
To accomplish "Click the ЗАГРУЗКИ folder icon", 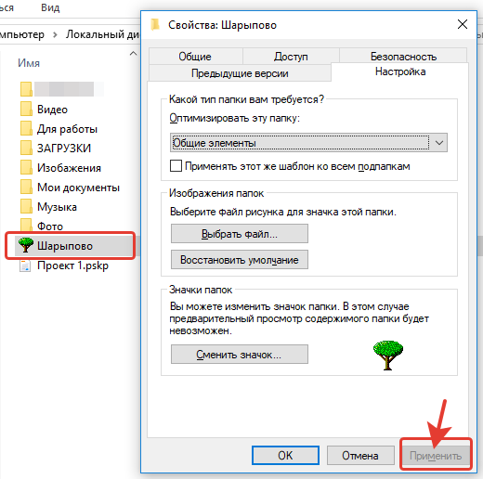I will click(x=26, y=148).
